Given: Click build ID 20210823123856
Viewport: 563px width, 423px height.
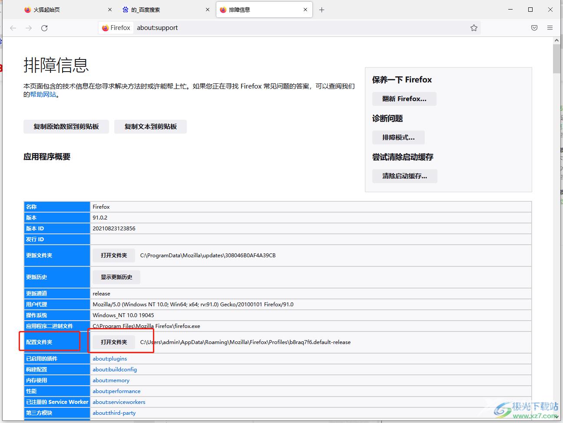Looking at the screenshot, I should coord(114,229).
